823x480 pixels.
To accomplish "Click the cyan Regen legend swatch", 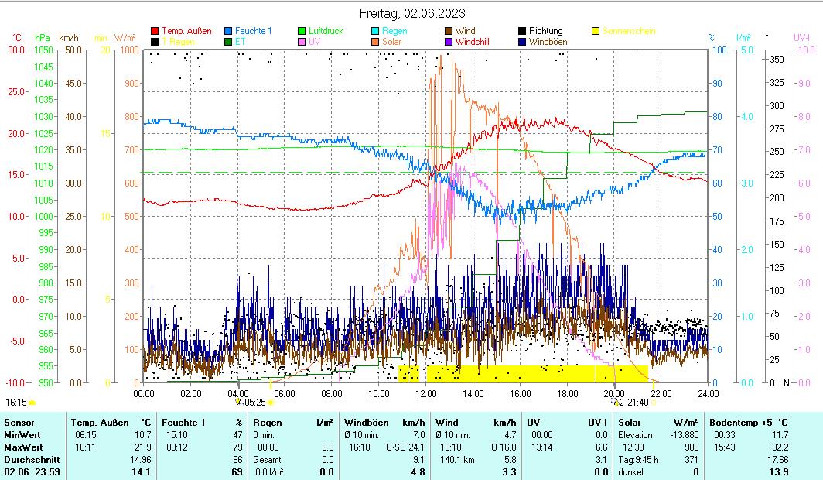I will pos(375,31).
